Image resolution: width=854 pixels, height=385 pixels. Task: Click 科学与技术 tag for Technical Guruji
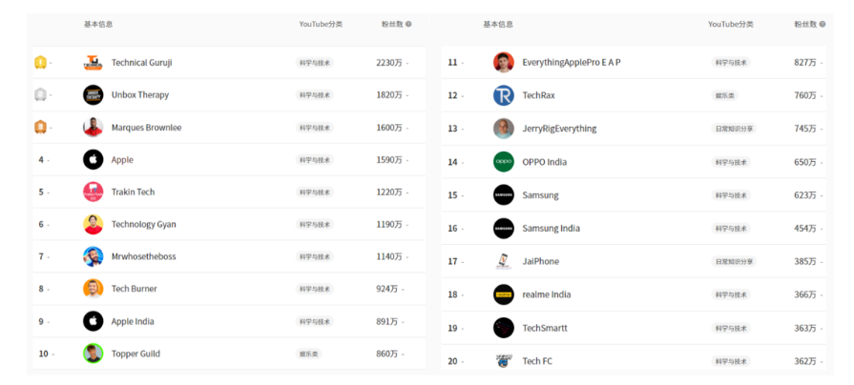click(x=315, y=63)
